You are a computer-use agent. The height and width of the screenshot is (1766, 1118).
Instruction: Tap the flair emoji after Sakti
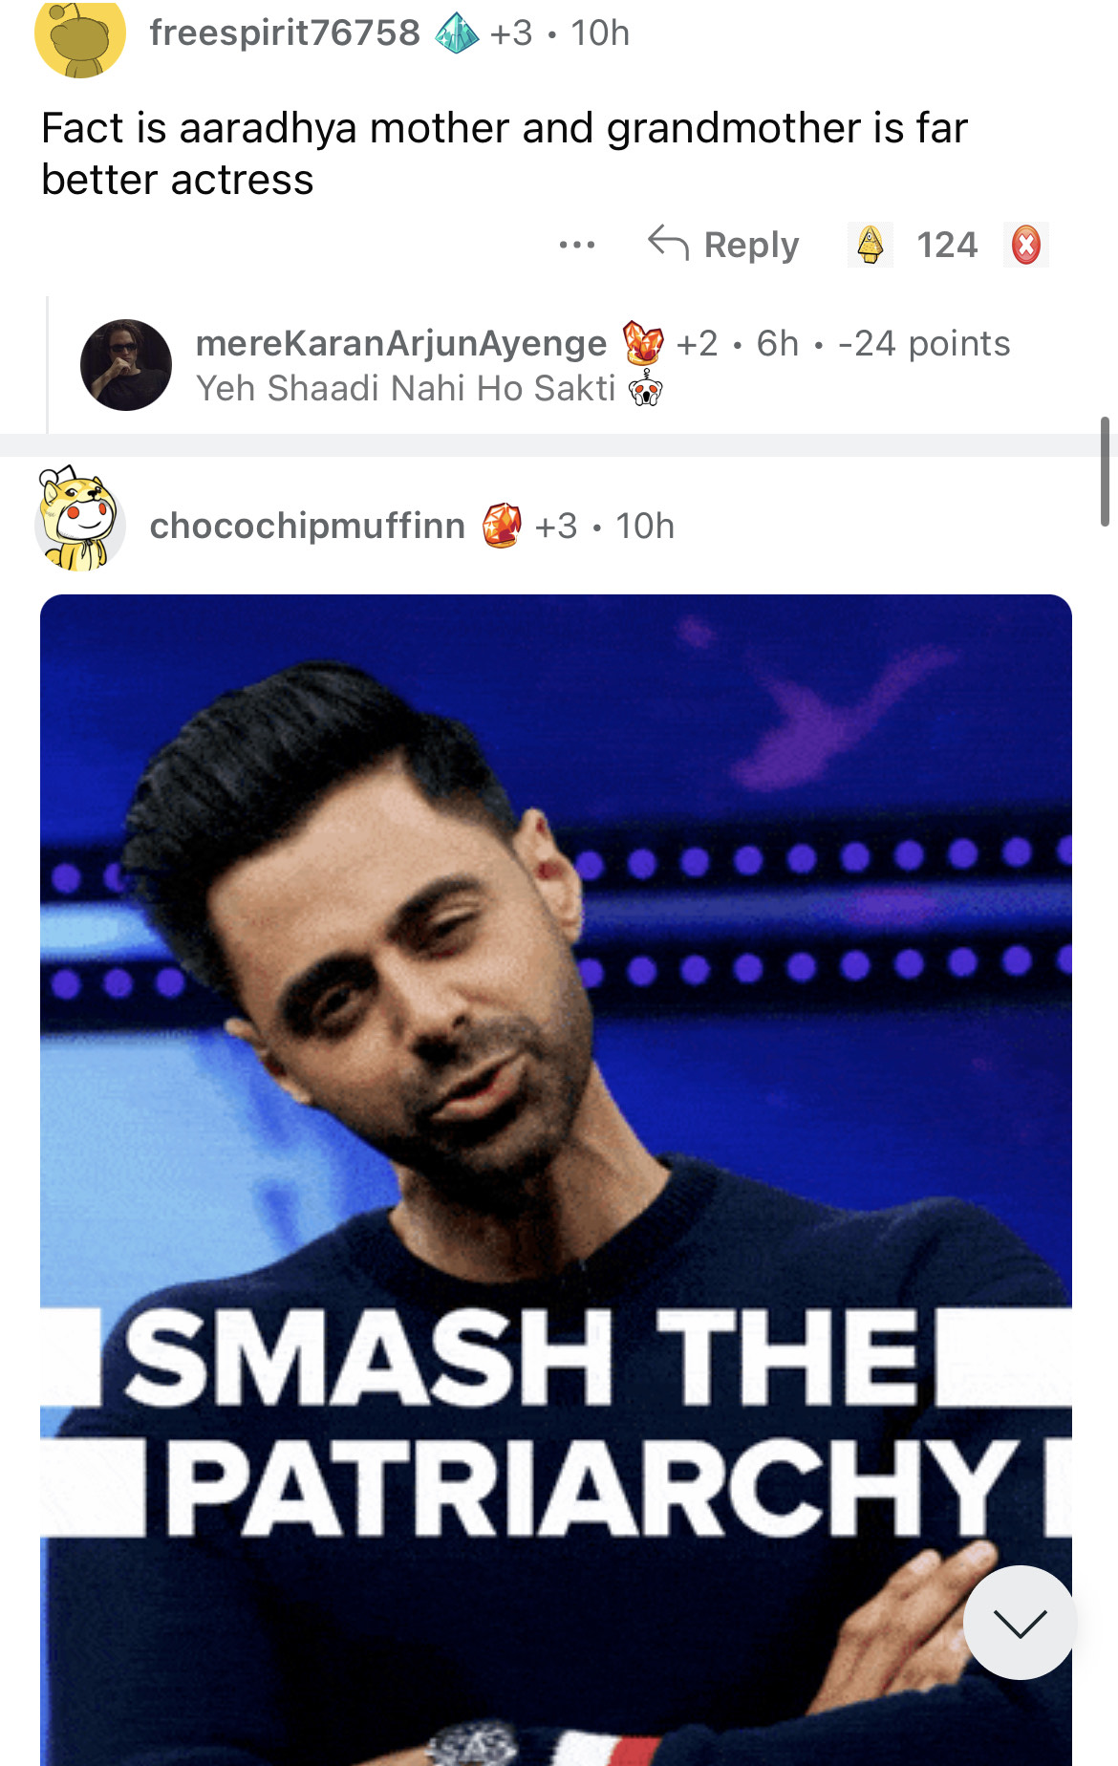point(646,388)
